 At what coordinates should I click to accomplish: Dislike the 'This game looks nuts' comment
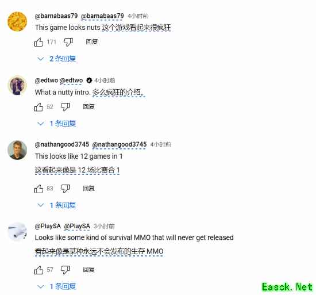pyautogui.click(x=68, y=42)
